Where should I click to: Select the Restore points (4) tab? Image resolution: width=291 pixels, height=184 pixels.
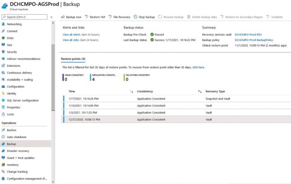[x=73, y=59]
